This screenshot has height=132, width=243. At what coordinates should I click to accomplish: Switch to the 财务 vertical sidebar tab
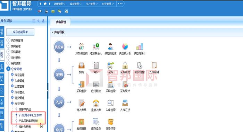pos(2,79)
